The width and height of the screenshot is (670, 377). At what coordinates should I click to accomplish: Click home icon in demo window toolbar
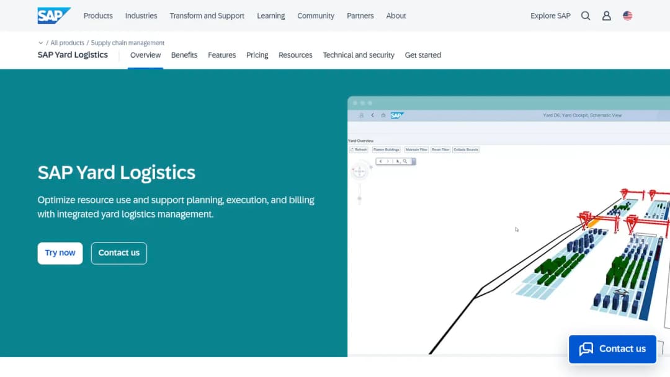(383, 115)
